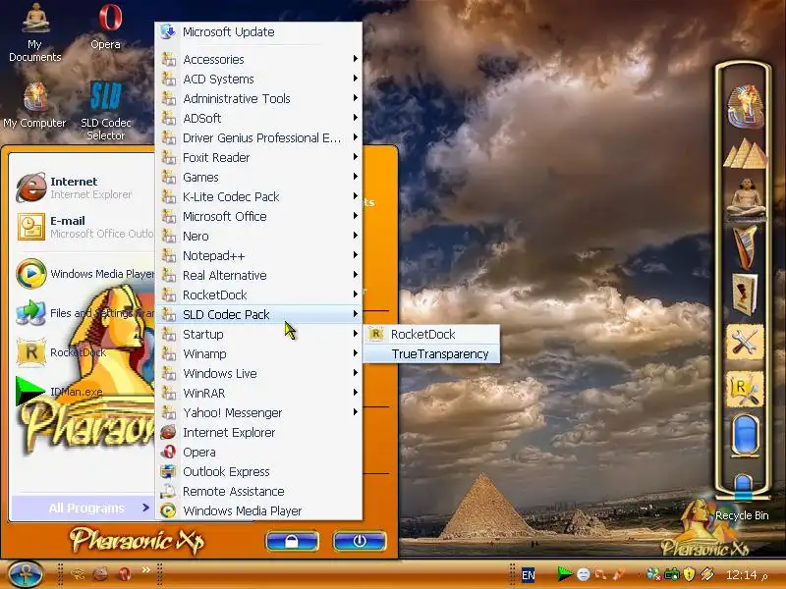Open the yellow security shield tray icon
The image size is (786, 589).
pyautogui.click(x=690, y=574)
